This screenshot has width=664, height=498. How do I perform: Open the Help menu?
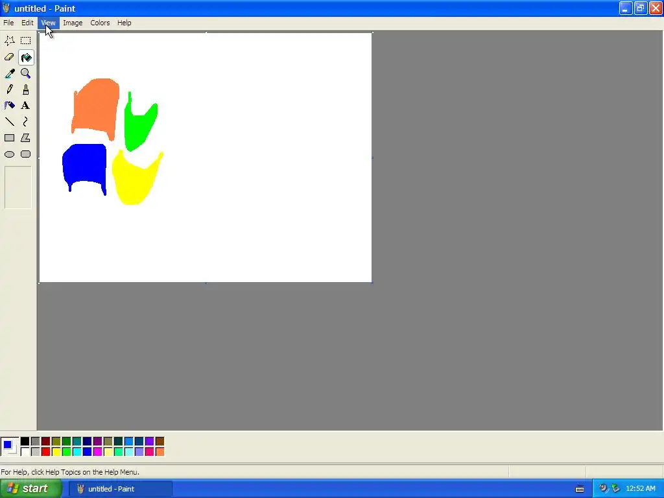[x=124, y=23]
